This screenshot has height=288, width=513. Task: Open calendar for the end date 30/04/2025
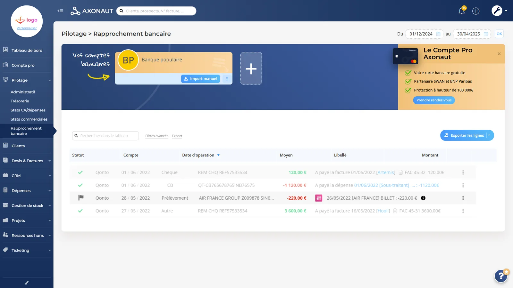[486, 34]
